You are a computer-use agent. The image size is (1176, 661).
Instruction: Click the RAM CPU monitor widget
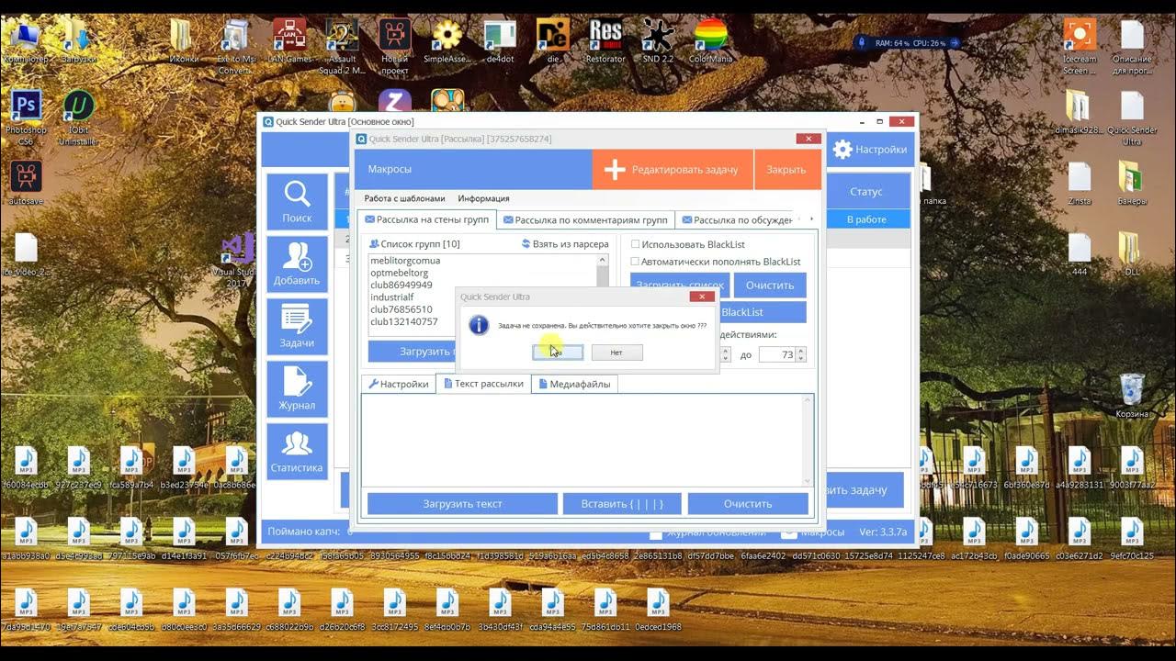tap(908, 42)
